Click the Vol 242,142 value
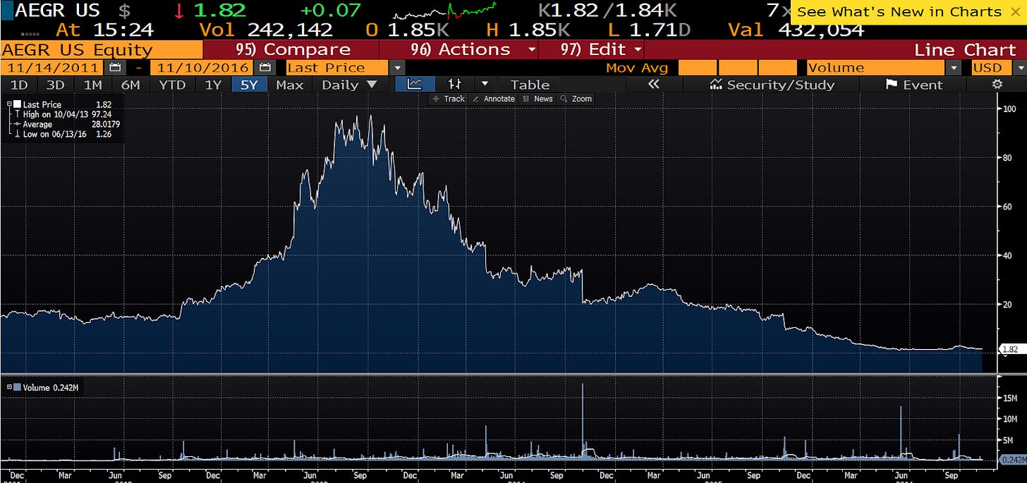The width and height of the screenshot is (1027, 483). [267, 30]
